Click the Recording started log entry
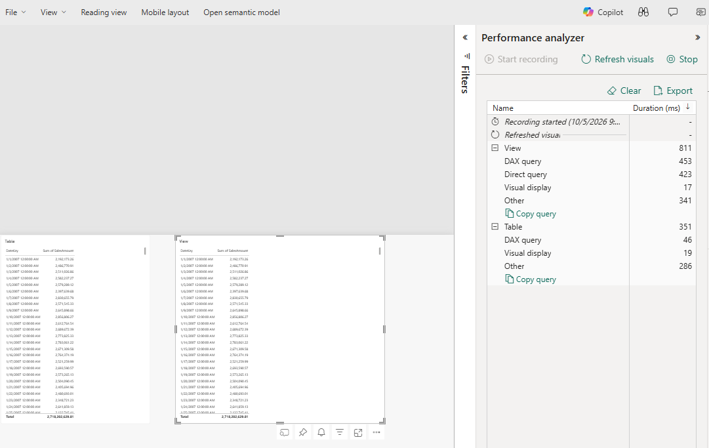This screenshot has width=709, height=448. point(592,121)
